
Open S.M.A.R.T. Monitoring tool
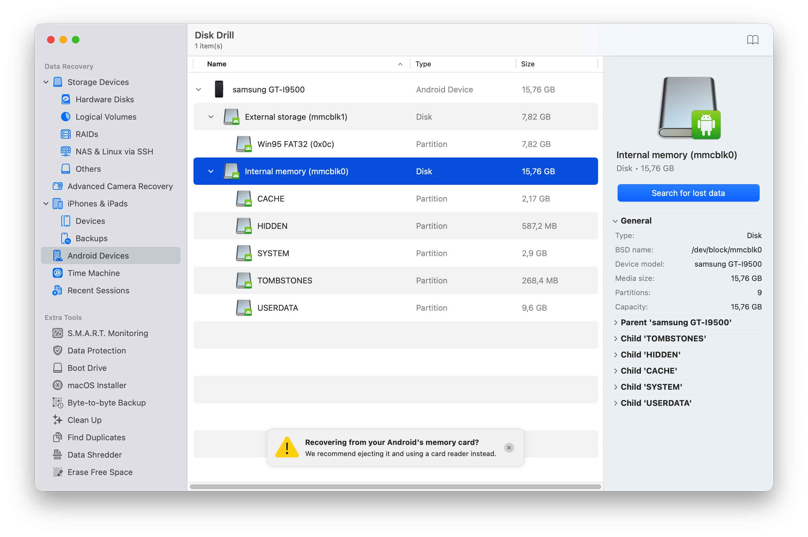(108, 333)
